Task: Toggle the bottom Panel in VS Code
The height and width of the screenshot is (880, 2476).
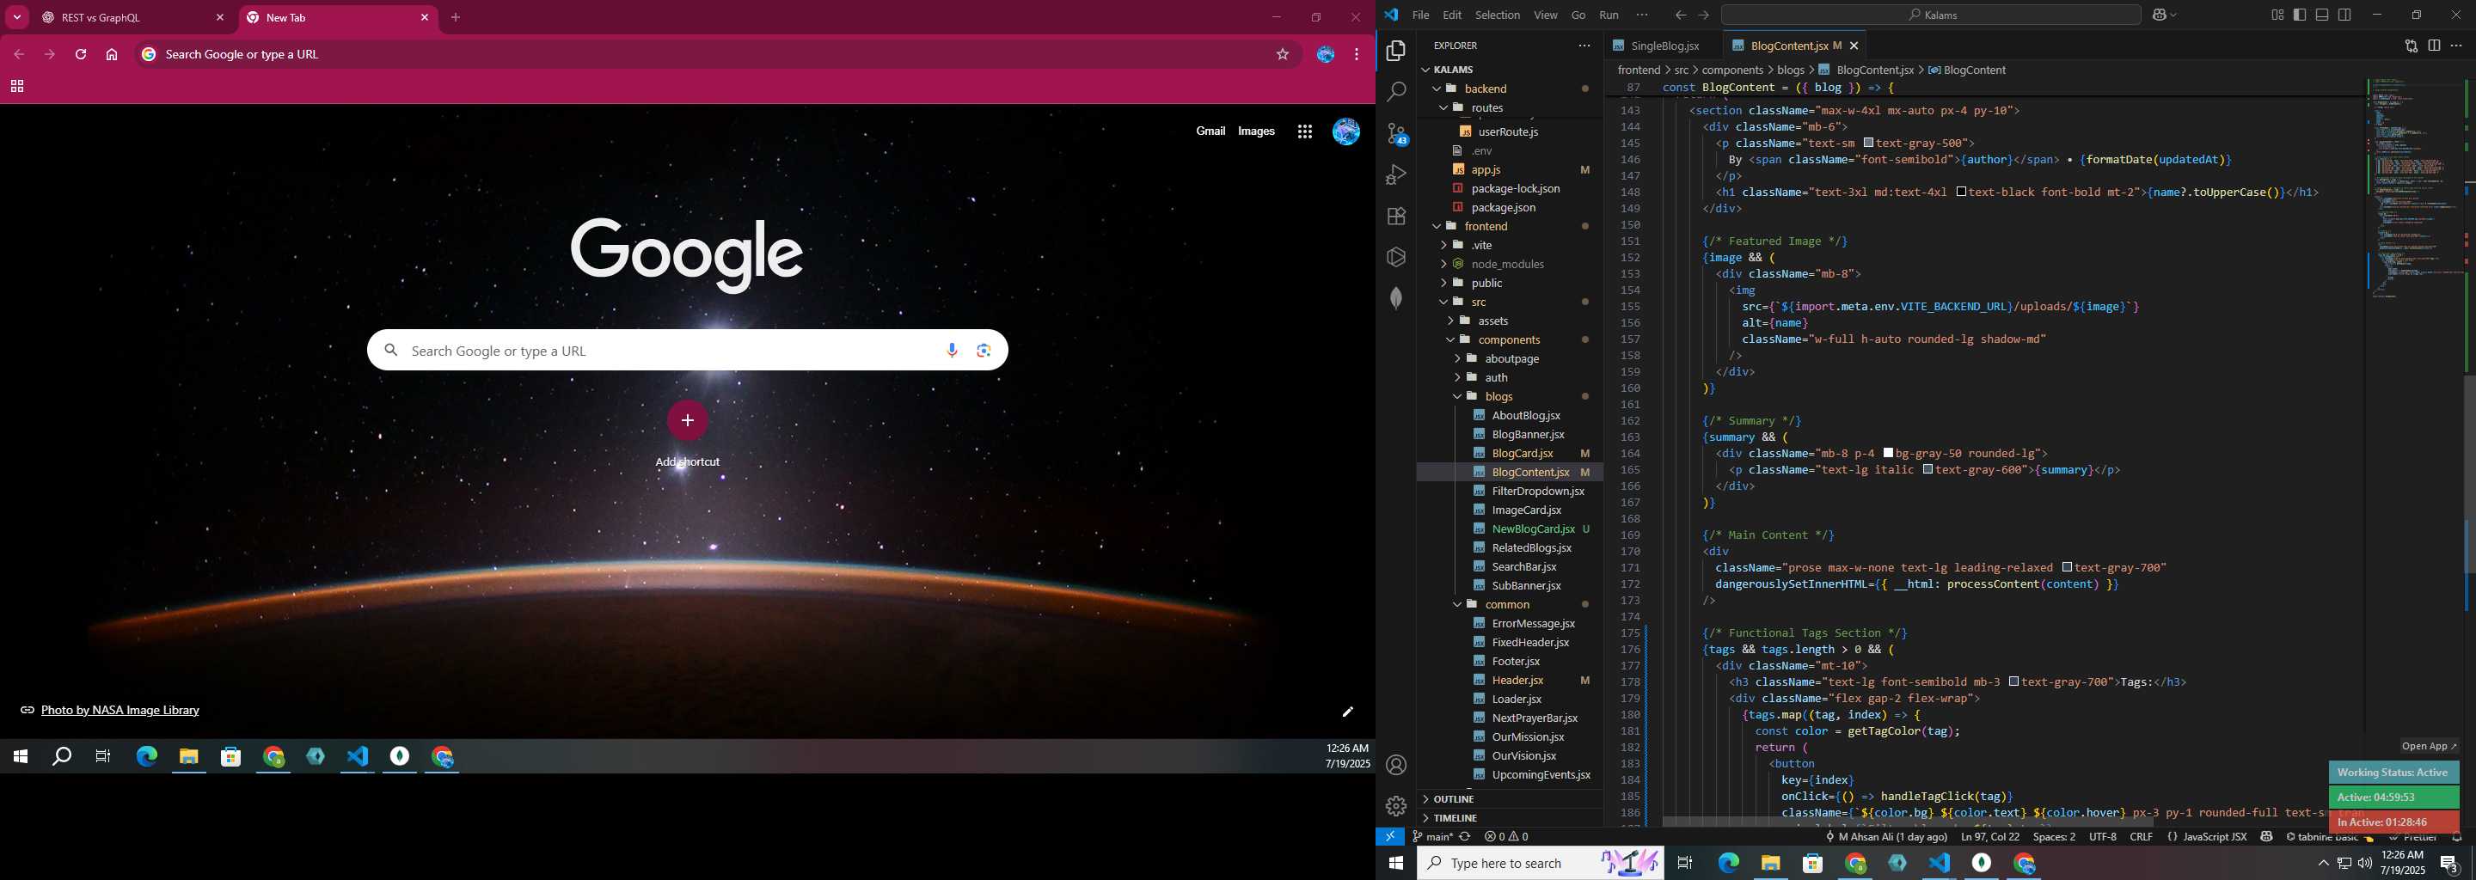Action: coord(2322,15)
